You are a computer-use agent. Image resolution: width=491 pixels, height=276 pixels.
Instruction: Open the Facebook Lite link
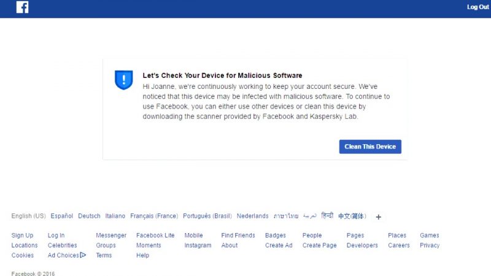coord(155,236)
